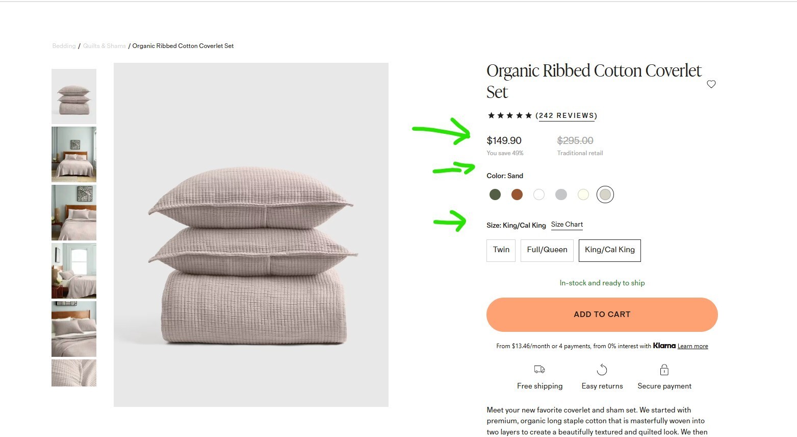Go to Bedding breadcrumb
This screenshot has width=797, height=437.
point(64,46)
